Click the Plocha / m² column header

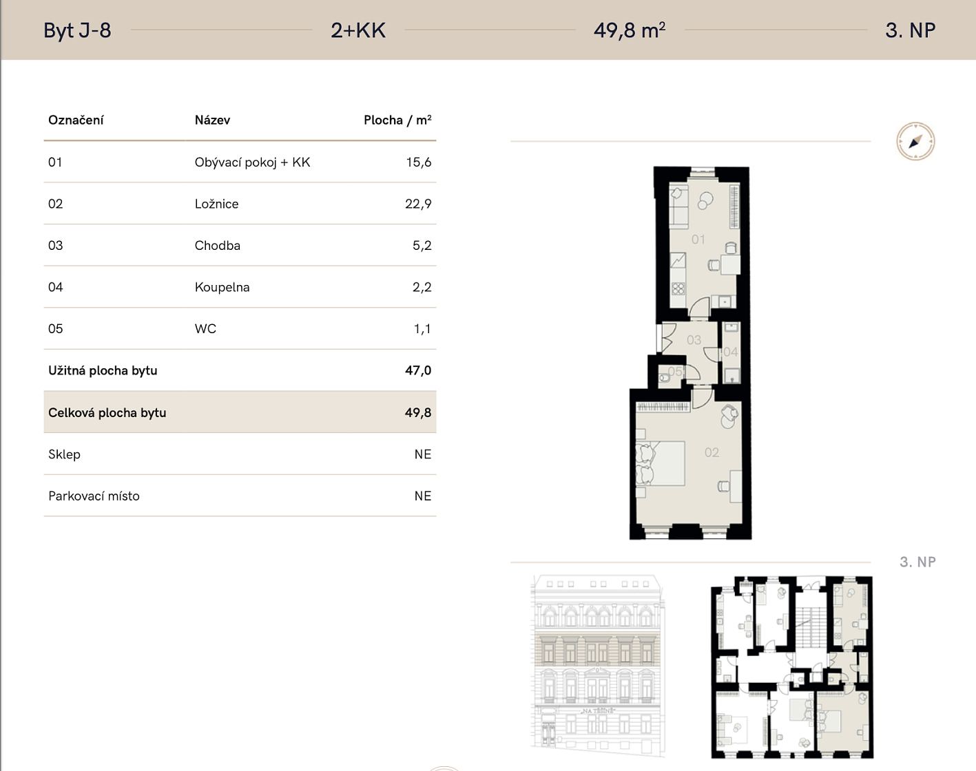397,120
